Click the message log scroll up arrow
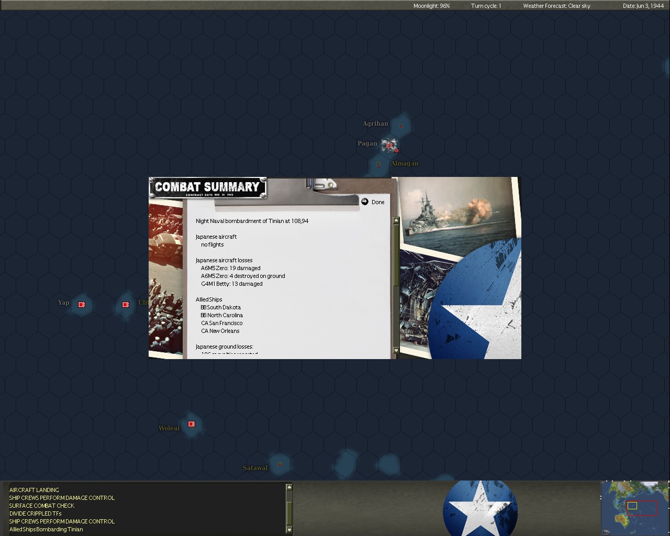 (289, 488)
